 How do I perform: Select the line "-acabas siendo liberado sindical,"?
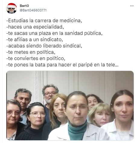click(44, 46)
